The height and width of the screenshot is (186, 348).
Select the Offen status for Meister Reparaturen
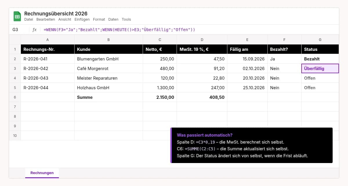[x=320, y=78]
